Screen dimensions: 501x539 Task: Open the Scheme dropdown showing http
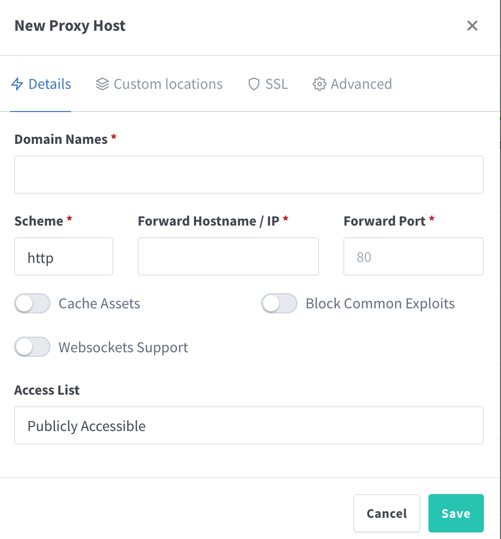point(64,257)
